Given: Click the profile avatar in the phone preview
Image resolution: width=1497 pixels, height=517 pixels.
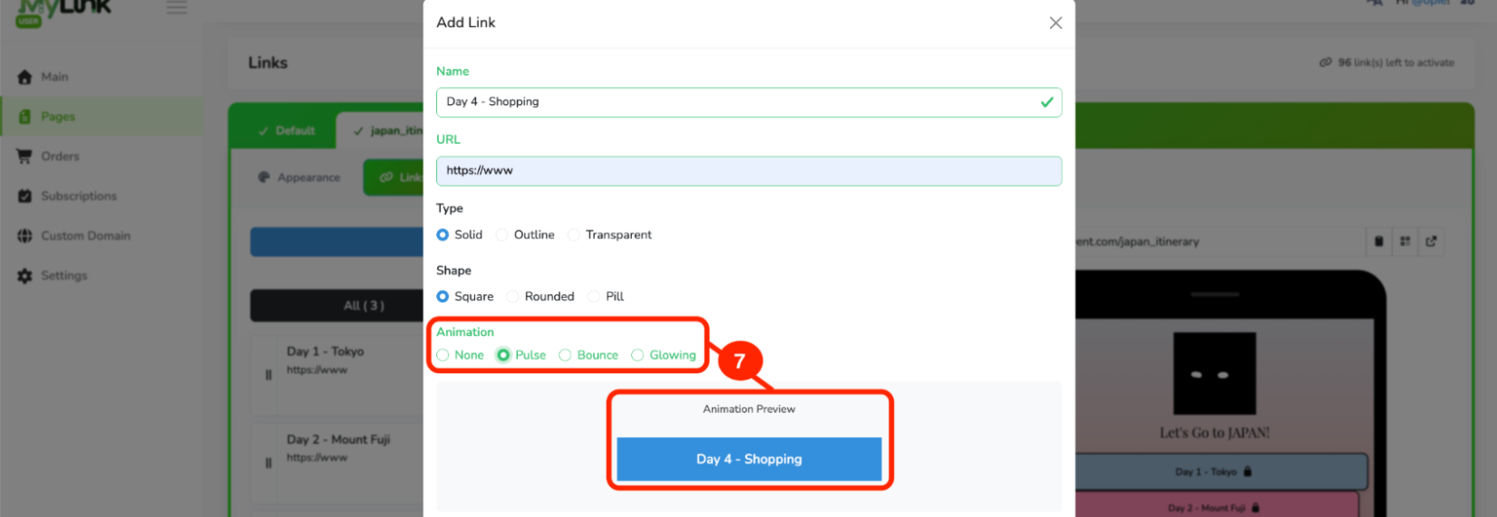Looking at the screenshot, I should point(1214,373).
